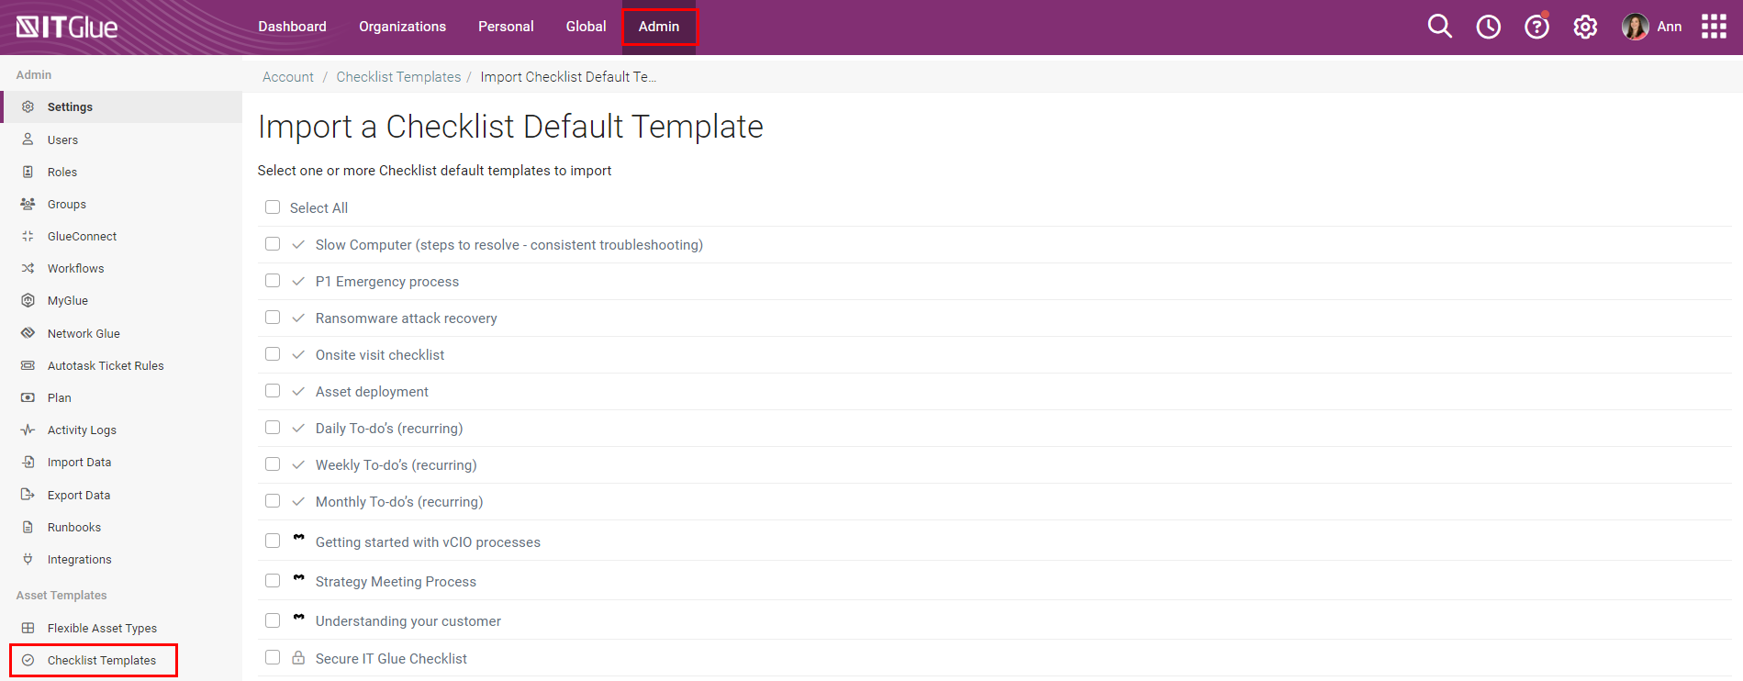1743x681 pixels.
Task: Click the GlueConnect icon in sidebar
Action: click(28, 236)
